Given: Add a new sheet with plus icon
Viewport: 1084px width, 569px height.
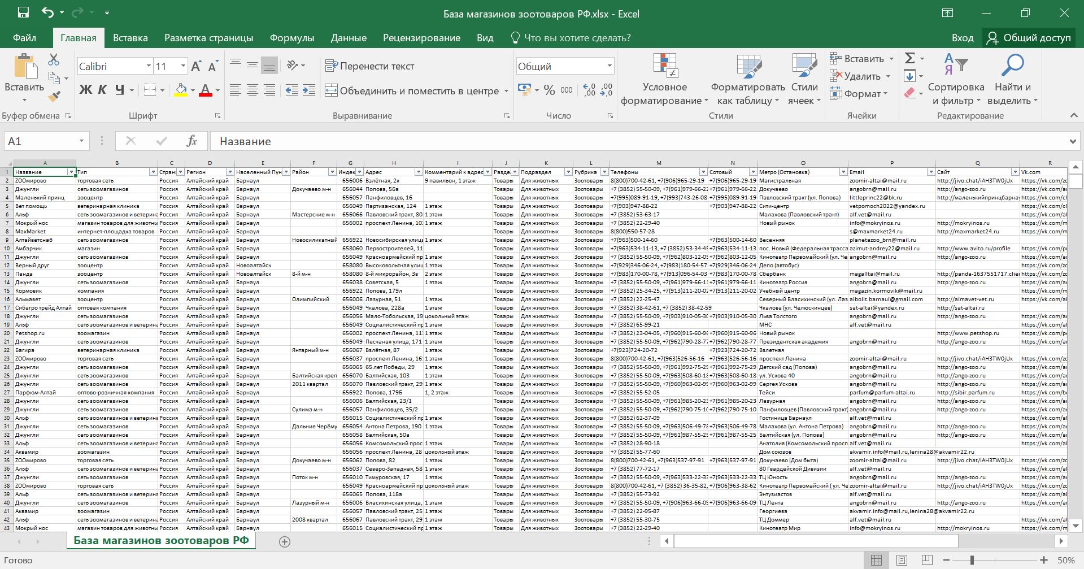Looking at the screenshot, I should point(285,542).
